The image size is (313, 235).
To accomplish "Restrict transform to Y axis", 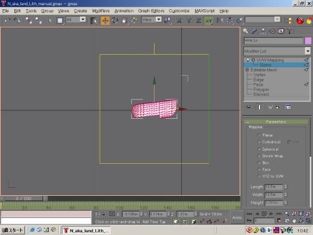I will (189, 21).
